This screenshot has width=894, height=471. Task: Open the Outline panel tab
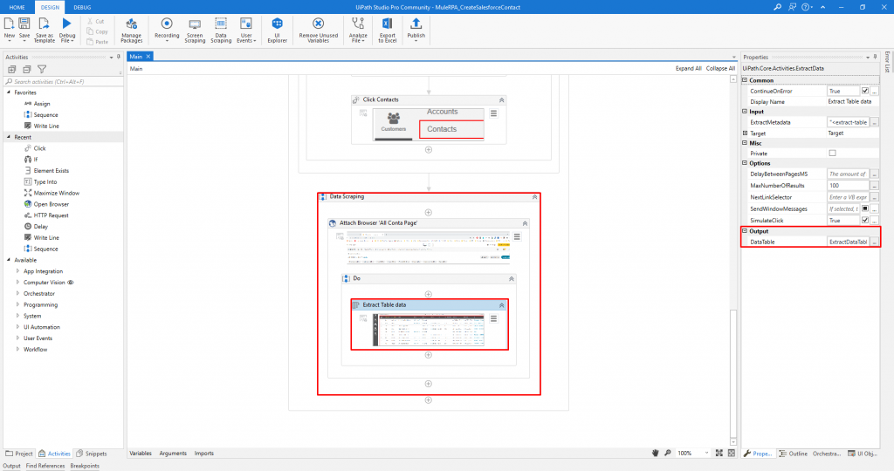794,454
